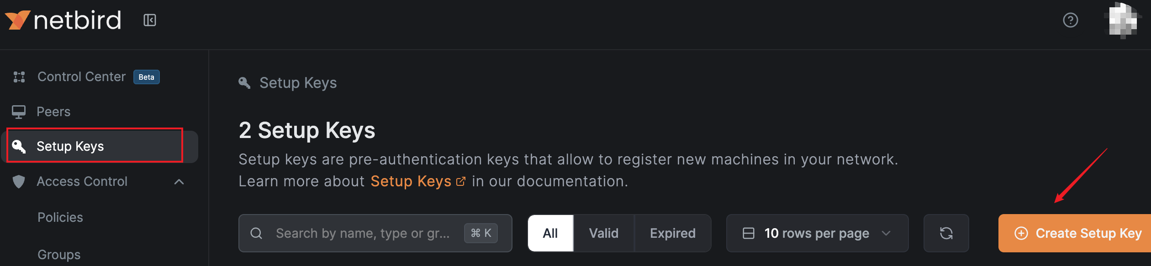Click the Peers monitor icon
Viewport: 1151px width, 266px height.
pyautogui.click(x=19, y=112)
